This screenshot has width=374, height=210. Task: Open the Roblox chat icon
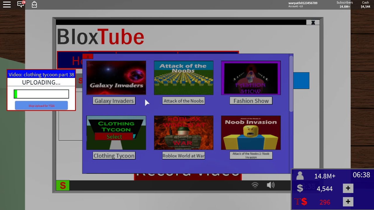click(21, 4)
